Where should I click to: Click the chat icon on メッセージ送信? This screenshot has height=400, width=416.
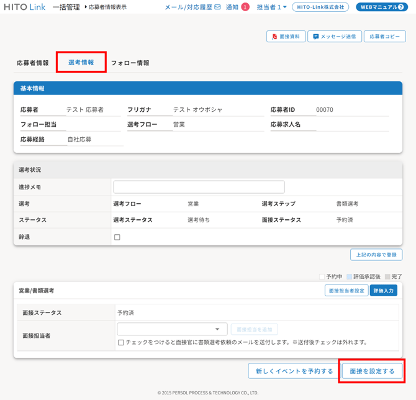pyautogui.click(x=315, y=37)
